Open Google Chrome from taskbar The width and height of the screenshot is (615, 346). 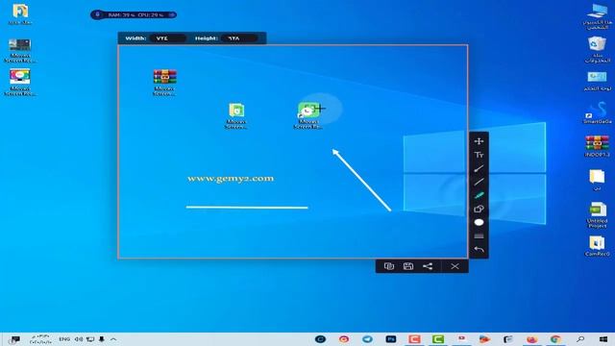point(555,339)
